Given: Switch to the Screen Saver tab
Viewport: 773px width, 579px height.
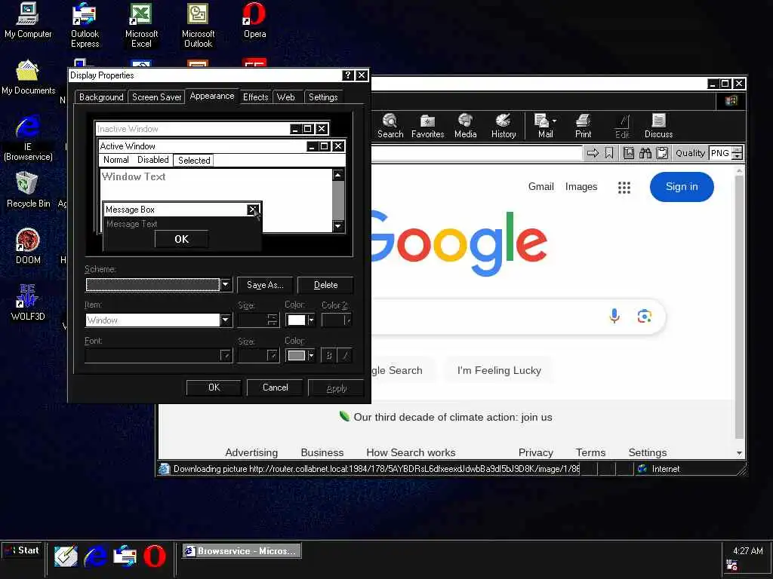Looking at the screenshot, I should pos(156,97).
